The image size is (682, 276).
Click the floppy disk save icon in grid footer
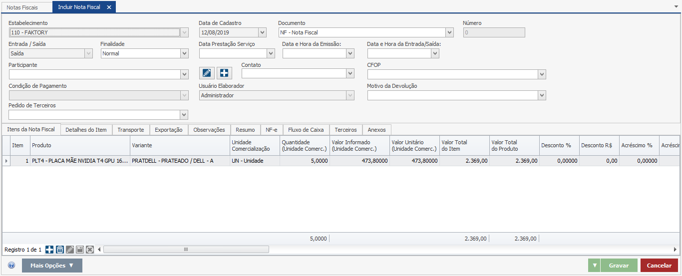(x=80, y=250)
